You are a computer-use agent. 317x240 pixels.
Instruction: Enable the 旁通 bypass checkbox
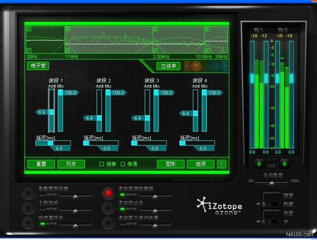(x=123, y=164)
